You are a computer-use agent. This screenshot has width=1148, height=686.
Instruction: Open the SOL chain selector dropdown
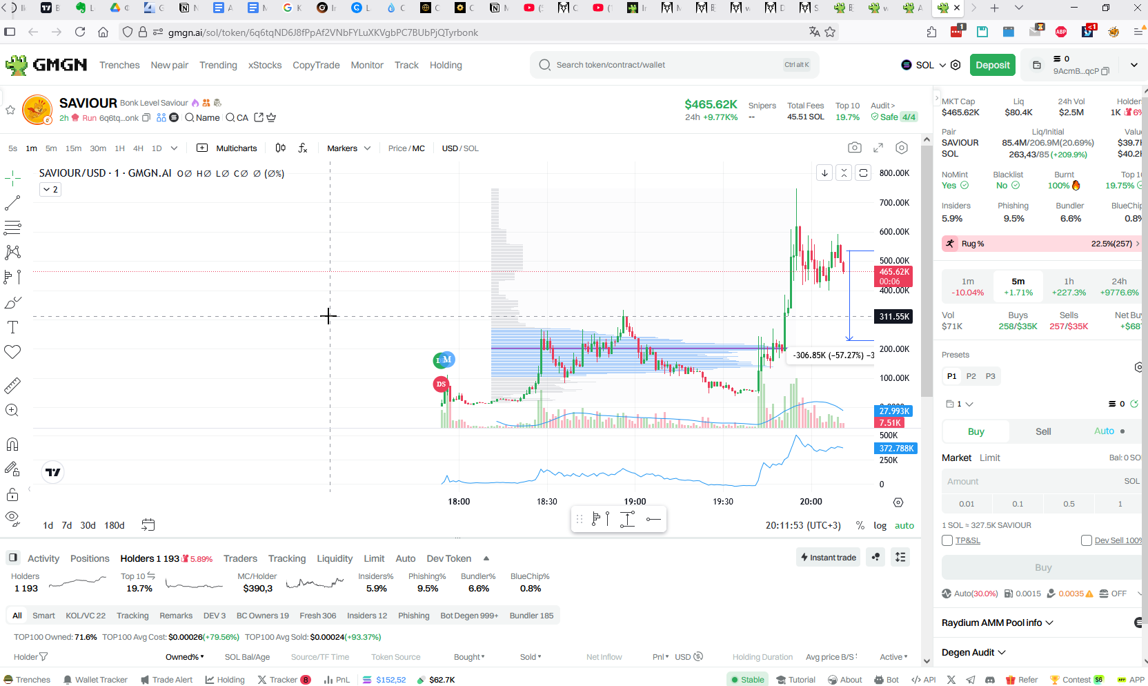pos(924,65)
